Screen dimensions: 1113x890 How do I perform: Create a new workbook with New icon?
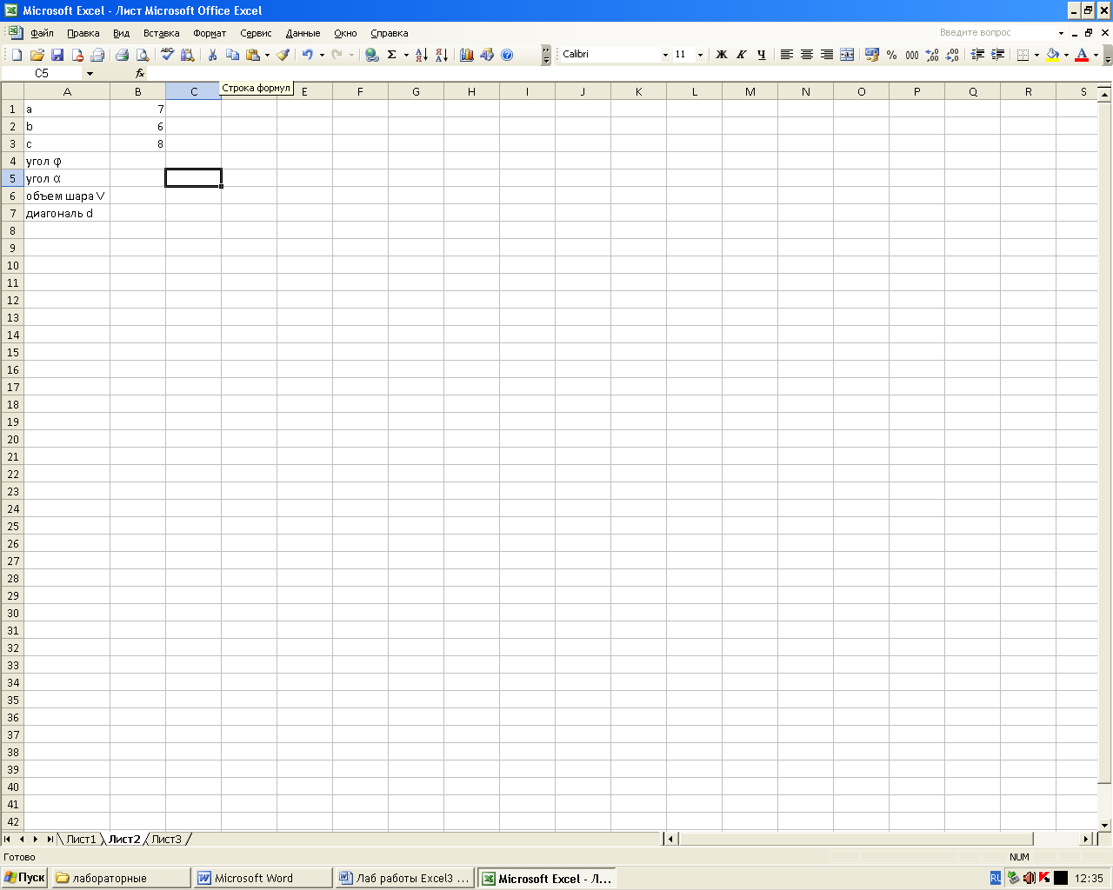pos(17,55)
